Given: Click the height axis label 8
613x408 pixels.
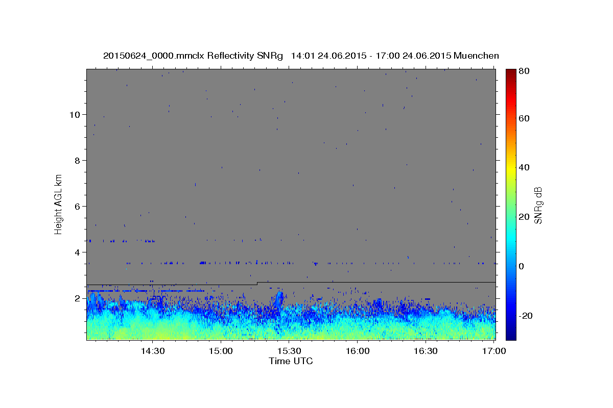Looking at the screenshot, I should coord(78,160).
